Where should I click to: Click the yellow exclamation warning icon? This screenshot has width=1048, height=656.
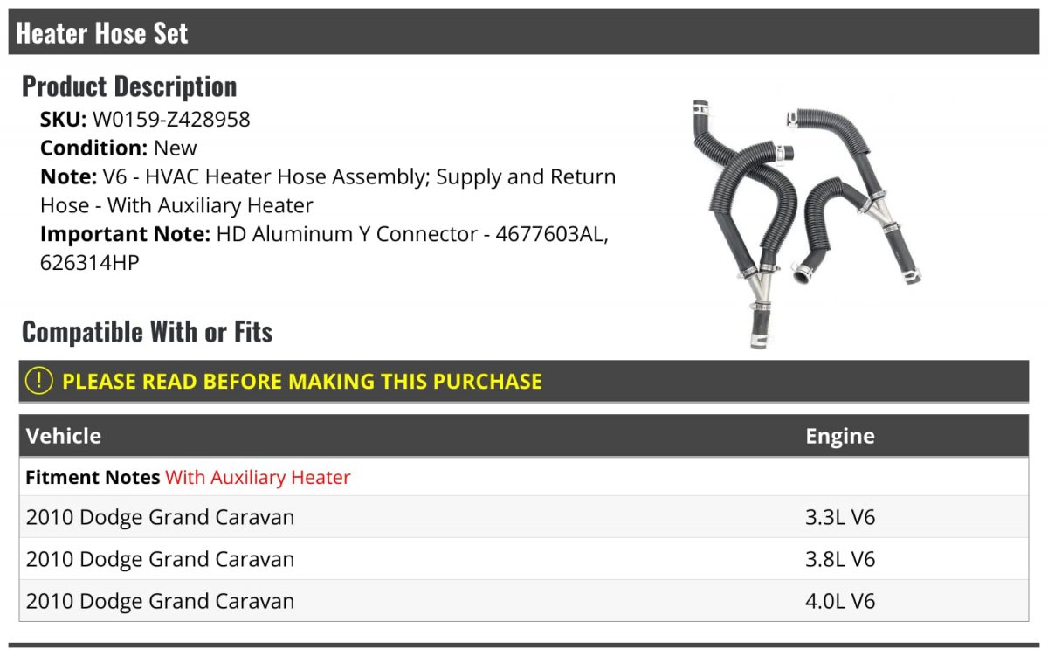pos(38,381)
